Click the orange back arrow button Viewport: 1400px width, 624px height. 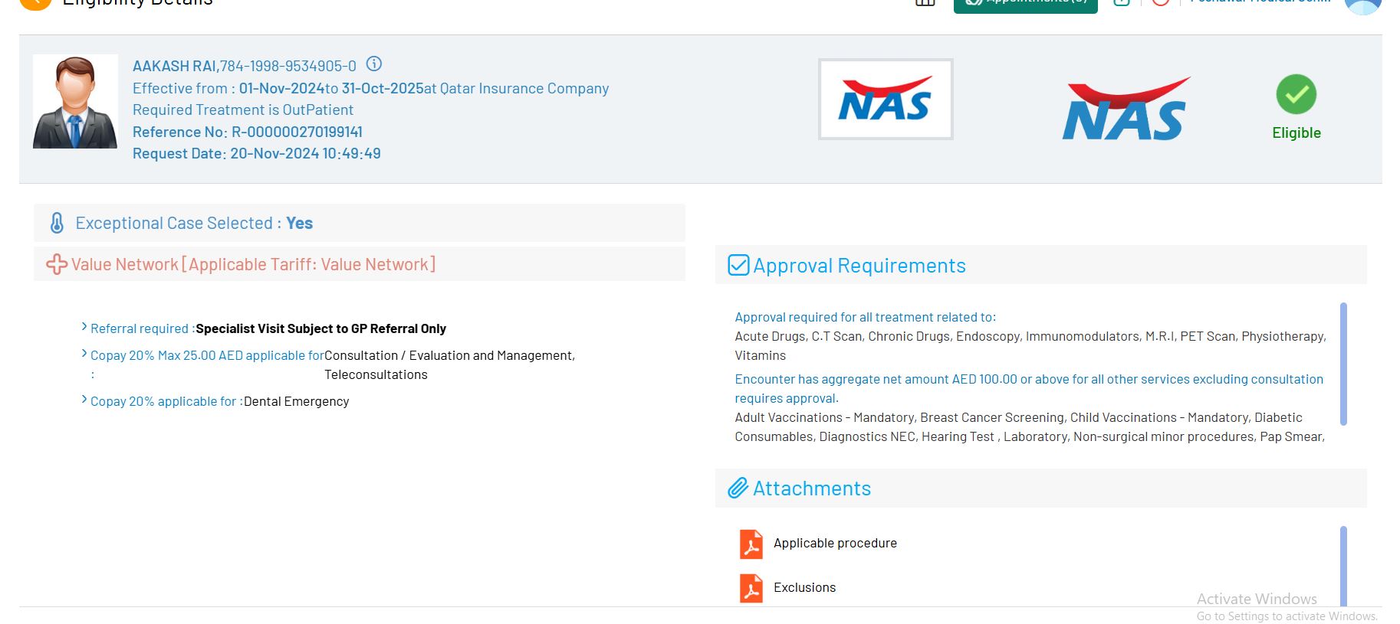pyautogui.click(x=35, y=2)
